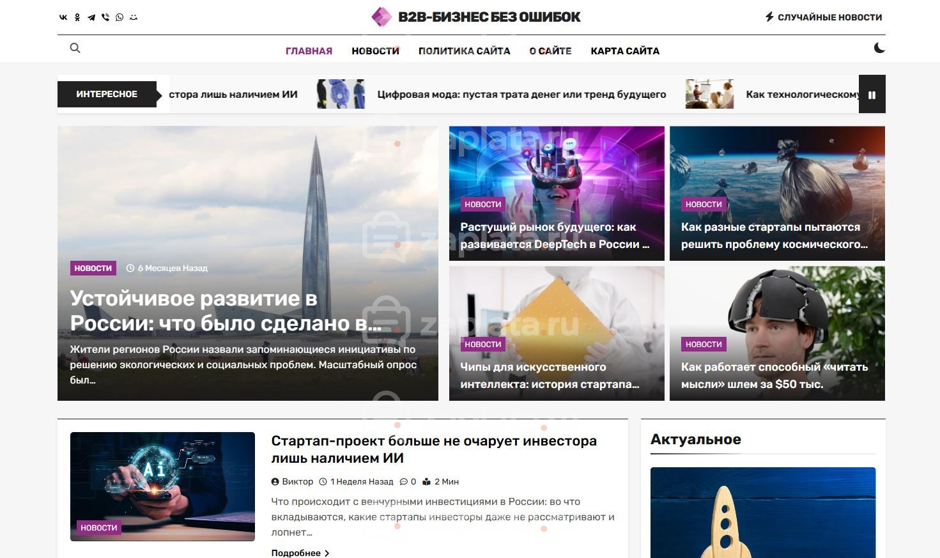Open the VK social icon
The image size is (940, 558).
pyautogui.click(x=63, y=17)
